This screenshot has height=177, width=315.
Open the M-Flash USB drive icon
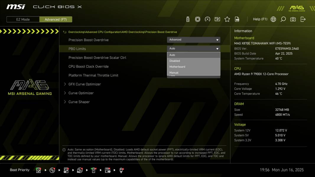click(188, 19)
